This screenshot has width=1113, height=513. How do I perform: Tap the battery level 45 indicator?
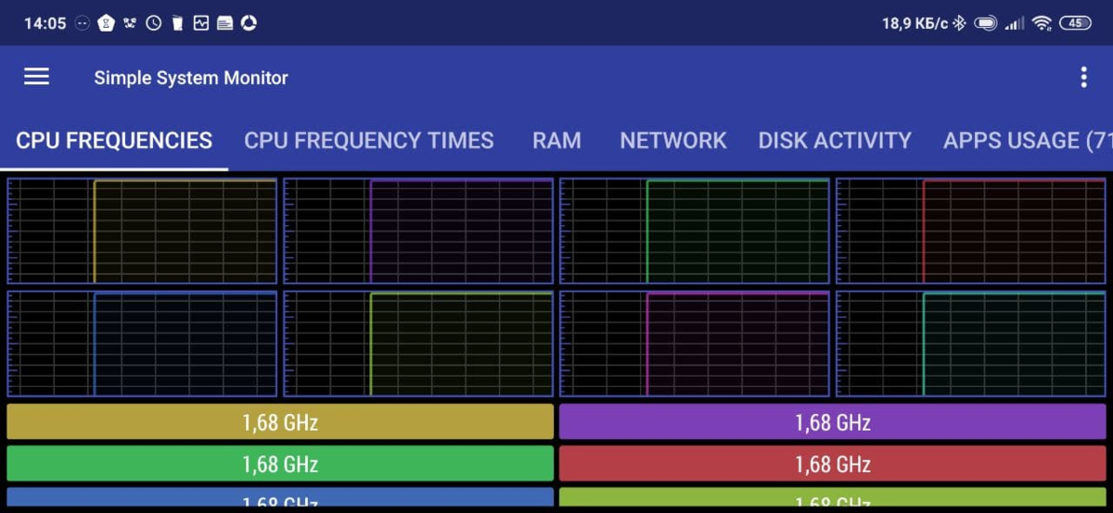click(1075, 23)
